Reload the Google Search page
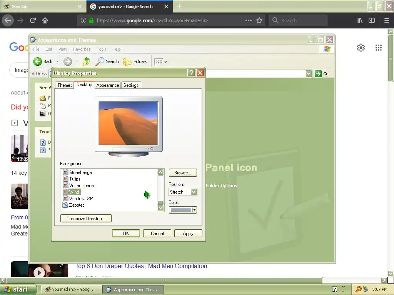Viewport: 394px width, 295px height. pyautogui.click(x=33, y=20)
